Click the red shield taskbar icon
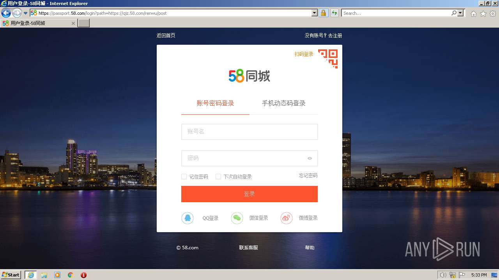The height and width of the screenshot is (280, 499). tap(83, 275)
